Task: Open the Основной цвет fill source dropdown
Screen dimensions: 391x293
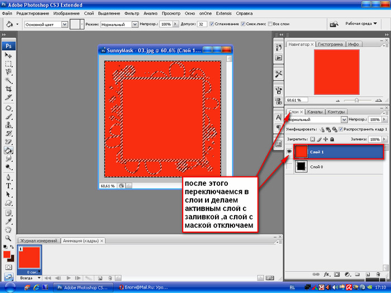Action: [65, 25]
